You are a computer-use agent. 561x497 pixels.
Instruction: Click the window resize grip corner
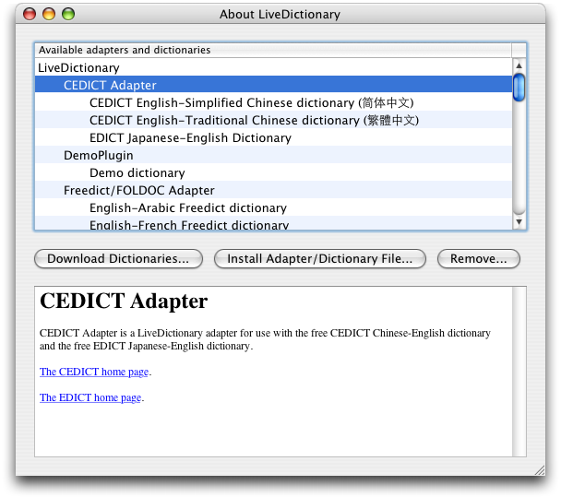coord(540,470)
